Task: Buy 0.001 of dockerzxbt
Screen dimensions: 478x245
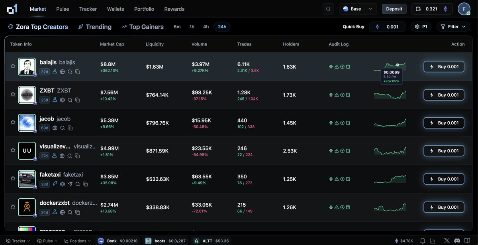Action: [x=444, y=207]
